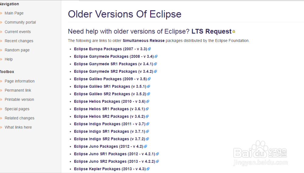Open Eclipse Europa Packages (2007 - v 3.3)
304x173 pixels.
pyautogui.click(x=111, y=49)
